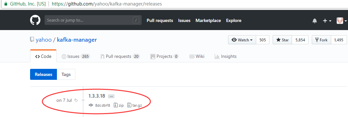
Task: Open Issues in the top navigation
Action: (184, 21)
